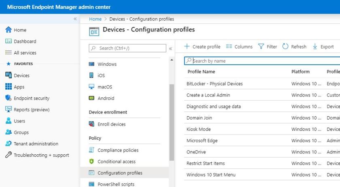
Task: Open the BitLocker - Physical Devices profile
Action: tap(215, 84)
